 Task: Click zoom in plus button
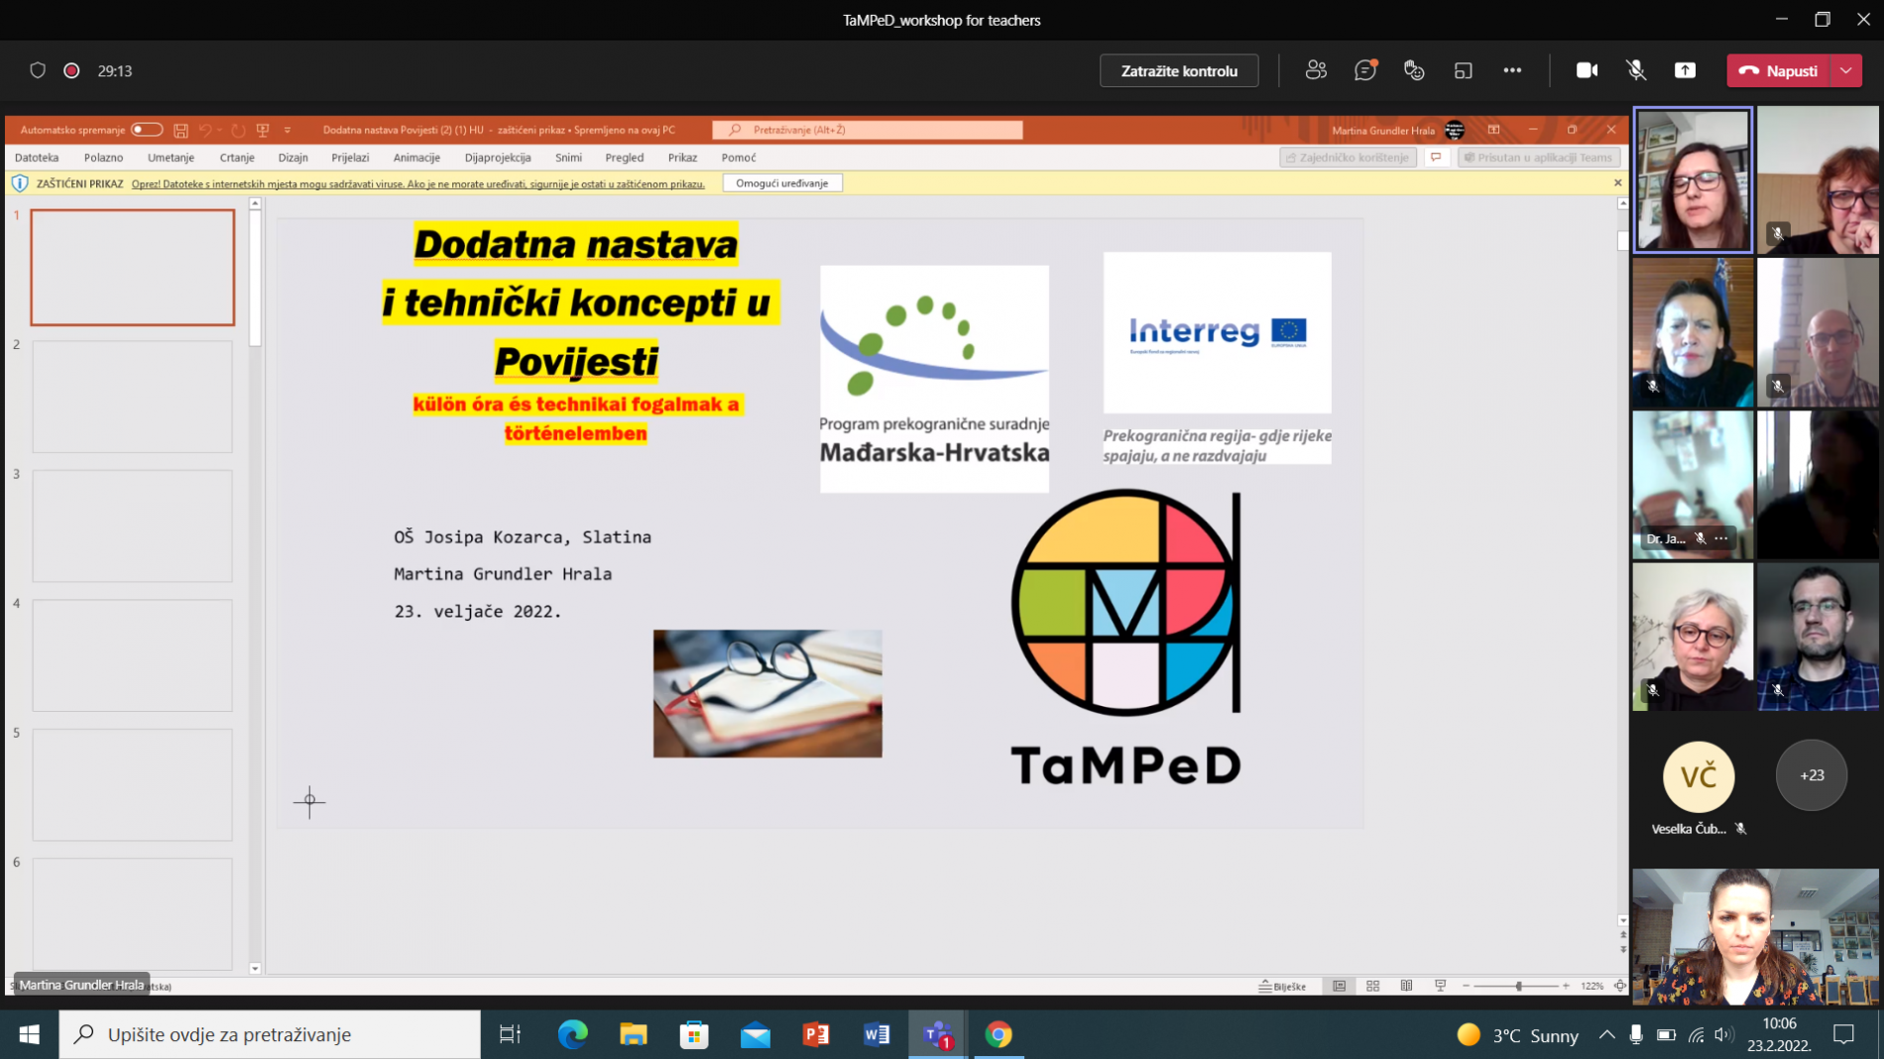tap(1566, 987)
